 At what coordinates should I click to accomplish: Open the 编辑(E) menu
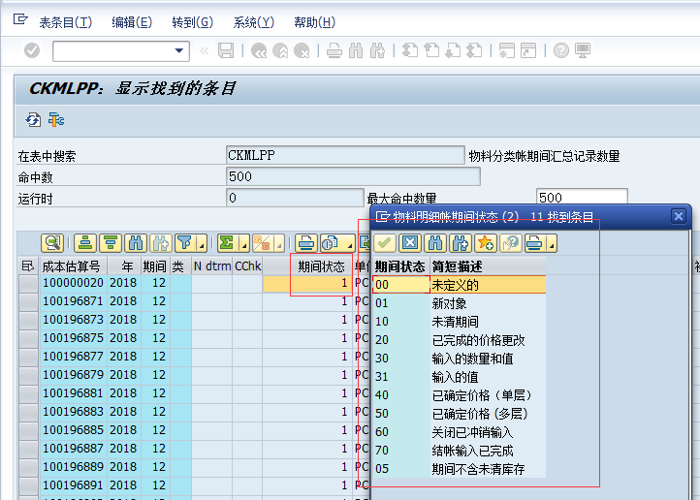coord(132,22)
